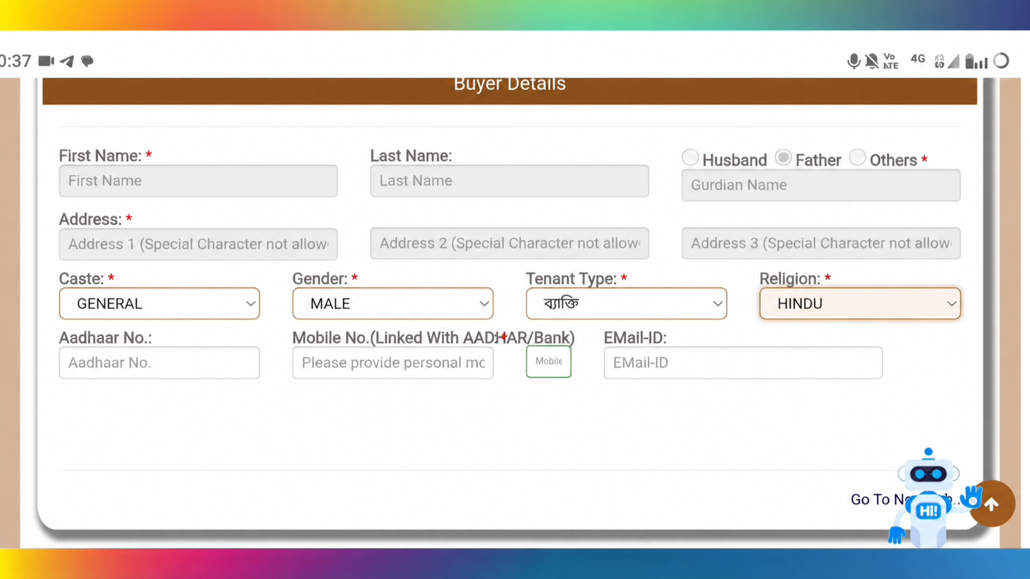The width and height of the screenshot is (1030, 579).
Task: Select the Others radio button
Action: 857,158
